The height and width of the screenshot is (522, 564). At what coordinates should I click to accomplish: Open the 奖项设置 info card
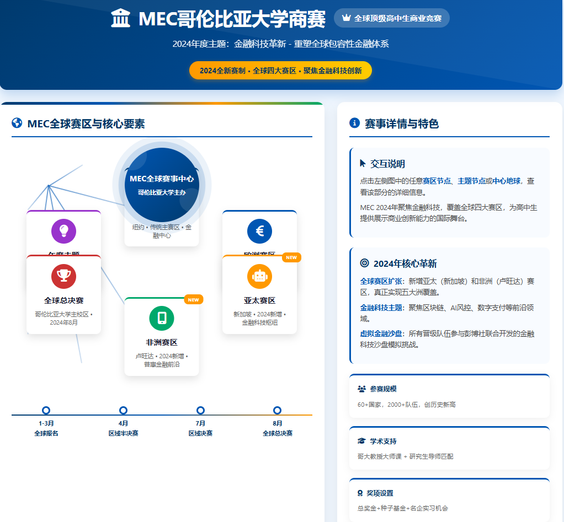(449, 500)
